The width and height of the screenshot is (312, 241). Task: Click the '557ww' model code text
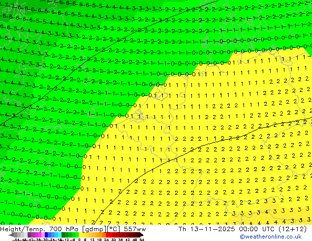pyautogui.click(x=135, y=229)
